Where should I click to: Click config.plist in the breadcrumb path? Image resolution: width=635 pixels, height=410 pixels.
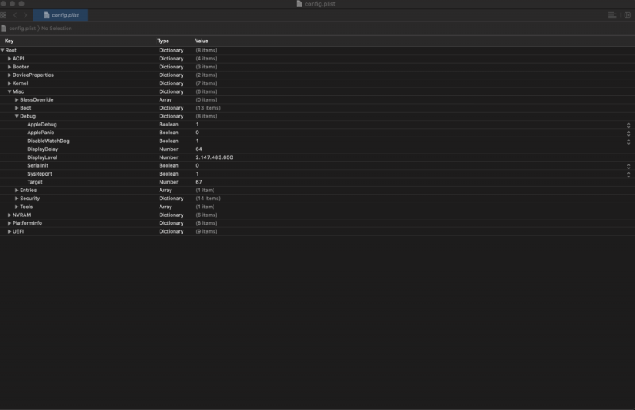click(22, 29)
